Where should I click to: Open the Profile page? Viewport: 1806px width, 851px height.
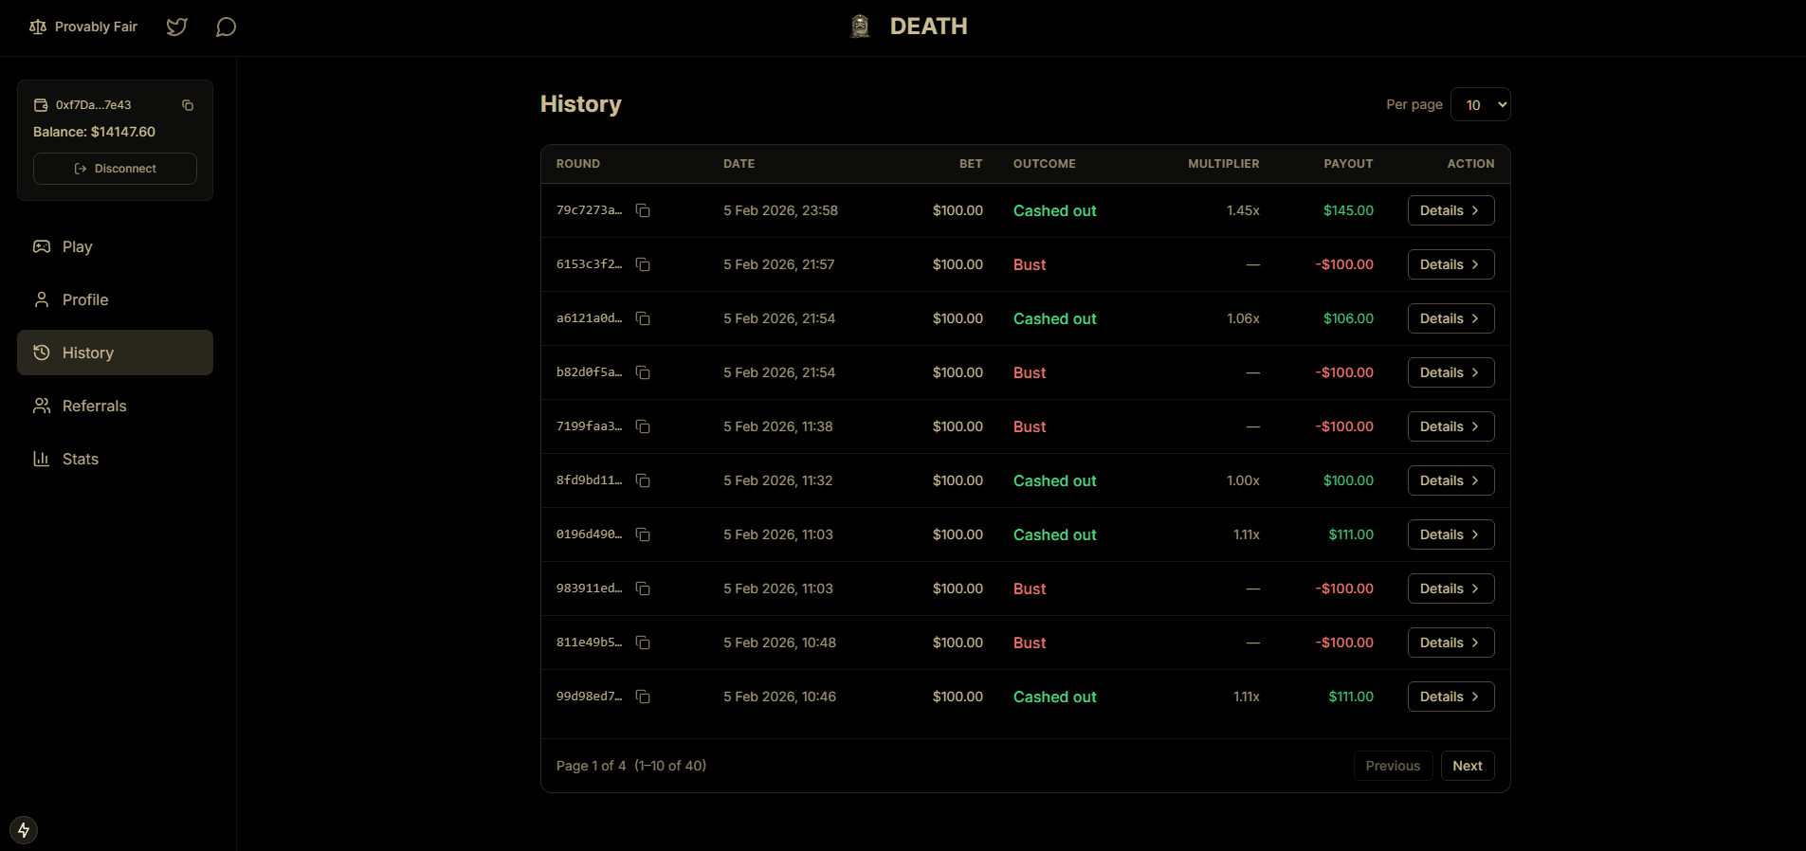click(x=115, y=299)
